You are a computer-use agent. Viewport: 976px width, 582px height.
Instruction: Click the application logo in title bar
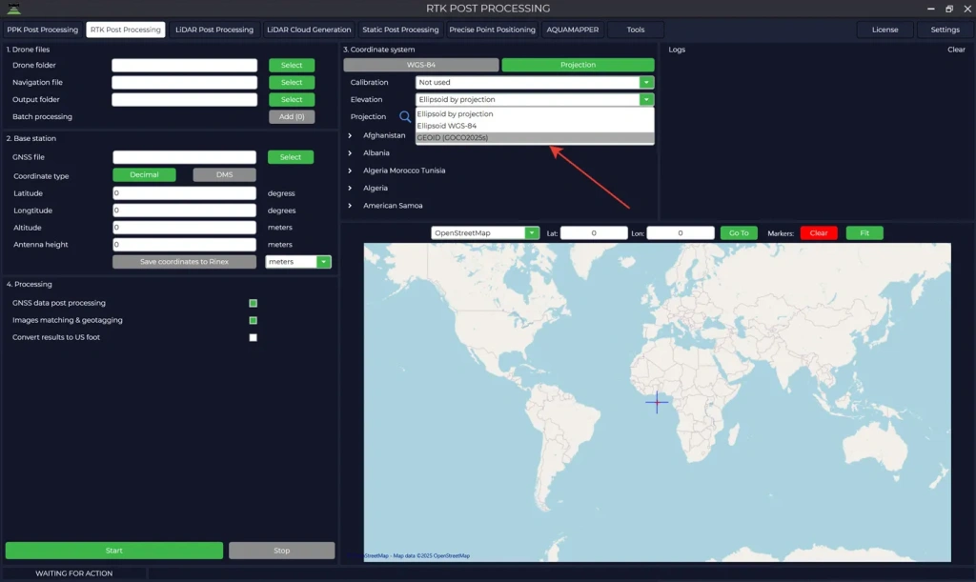click(x=14, y=8)
